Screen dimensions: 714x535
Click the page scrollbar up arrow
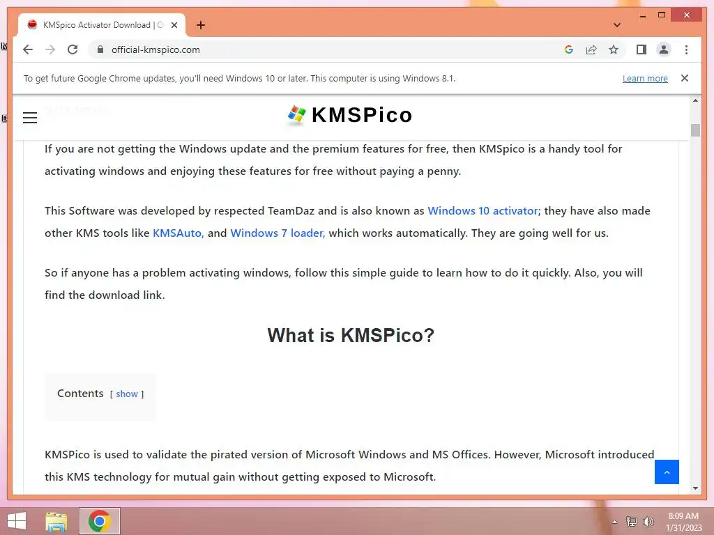click(695, 100)
